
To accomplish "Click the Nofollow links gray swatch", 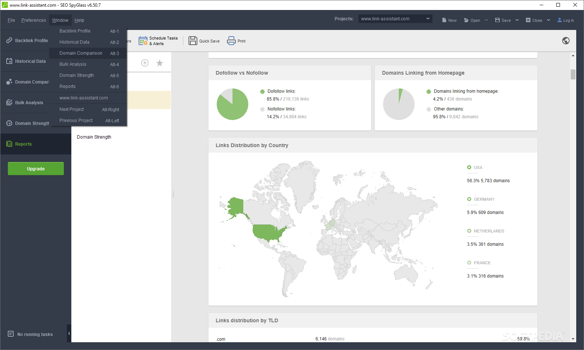I will pos(262,109).
